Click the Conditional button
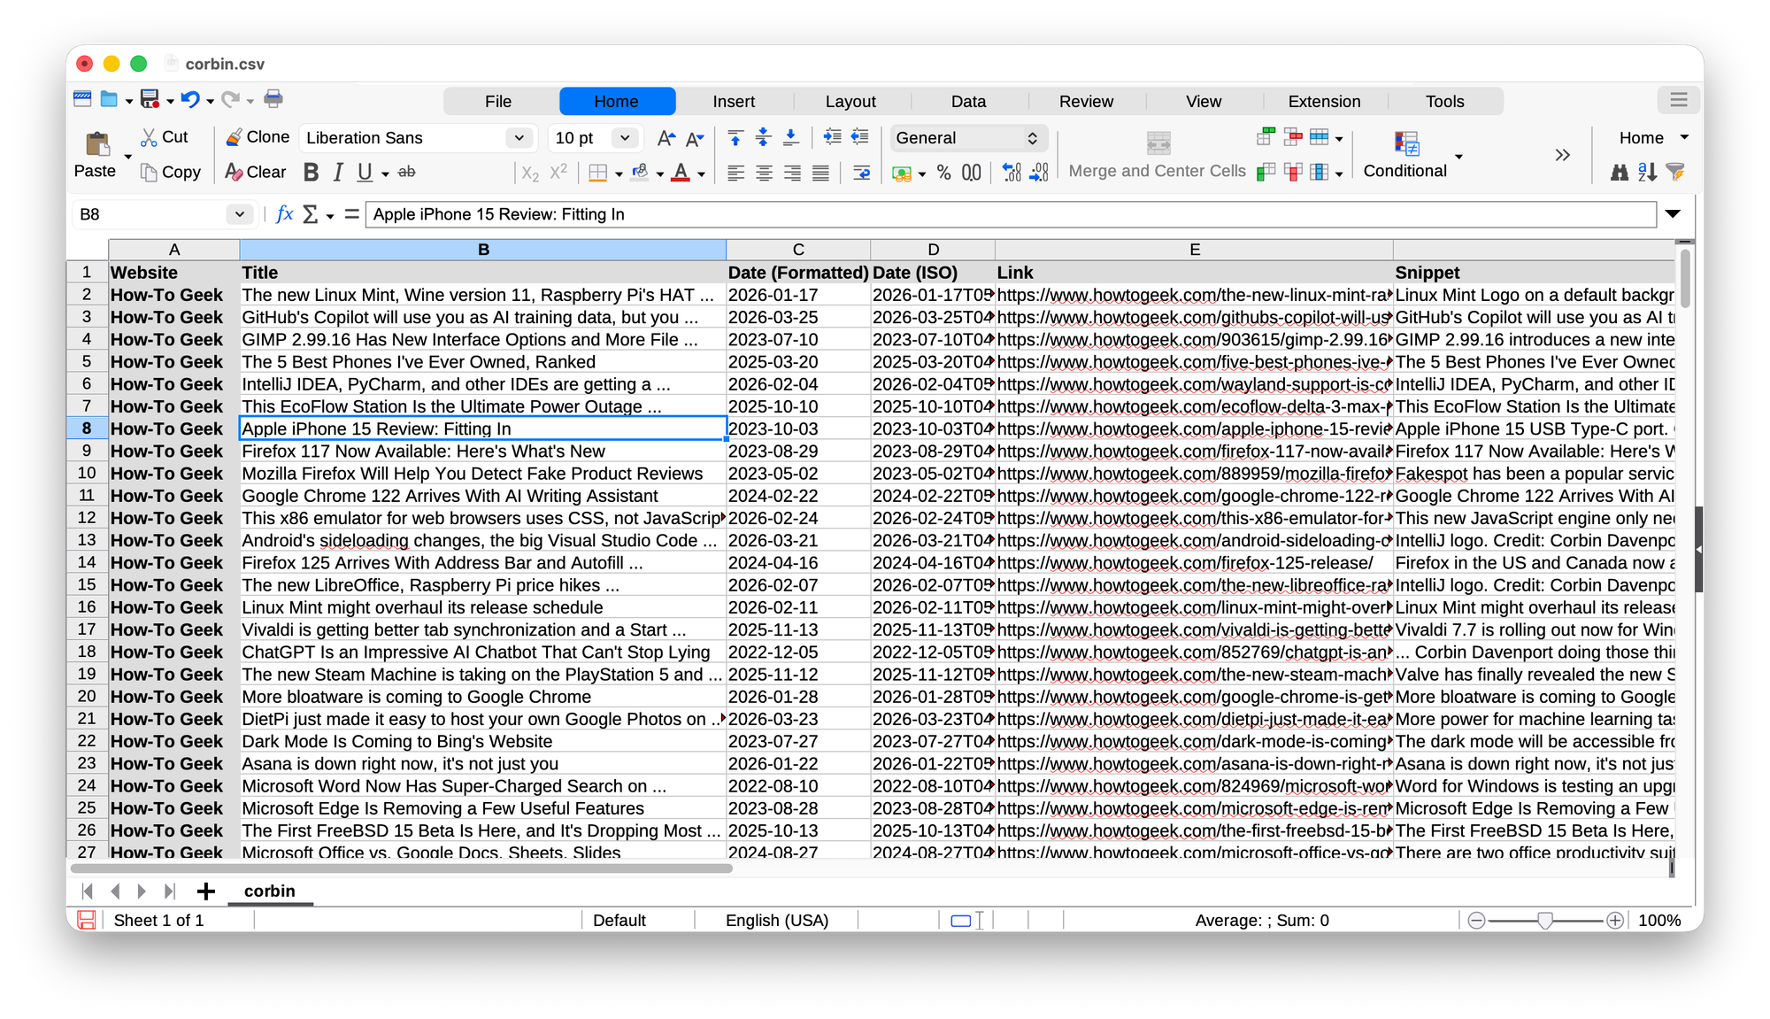This screenshot has height=1019, width=1770. [x=1405, y=155]
